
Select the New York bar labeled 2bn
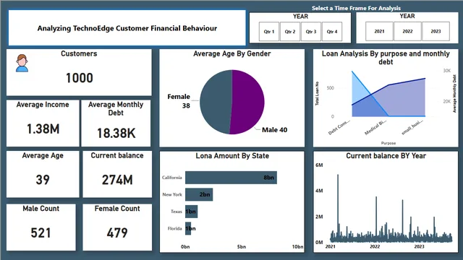[x=199, y=194]
